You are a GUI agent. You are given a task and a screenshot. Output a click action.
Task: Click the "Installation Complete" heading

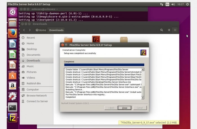(74, 50)
